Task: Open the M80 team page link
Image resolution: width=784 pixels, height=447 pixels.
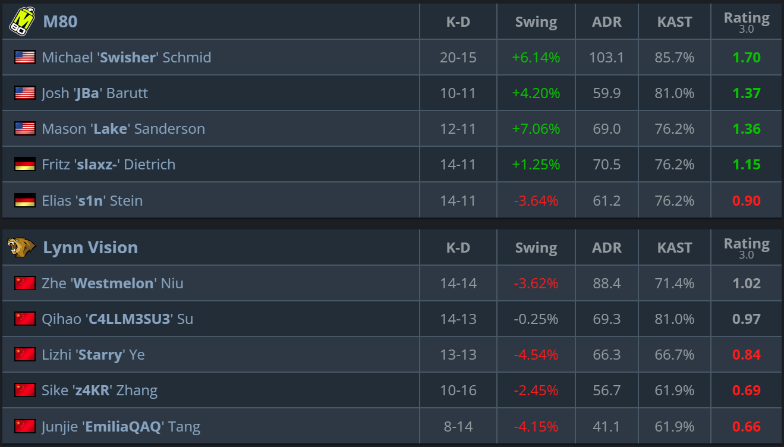Action: [60, 21]
